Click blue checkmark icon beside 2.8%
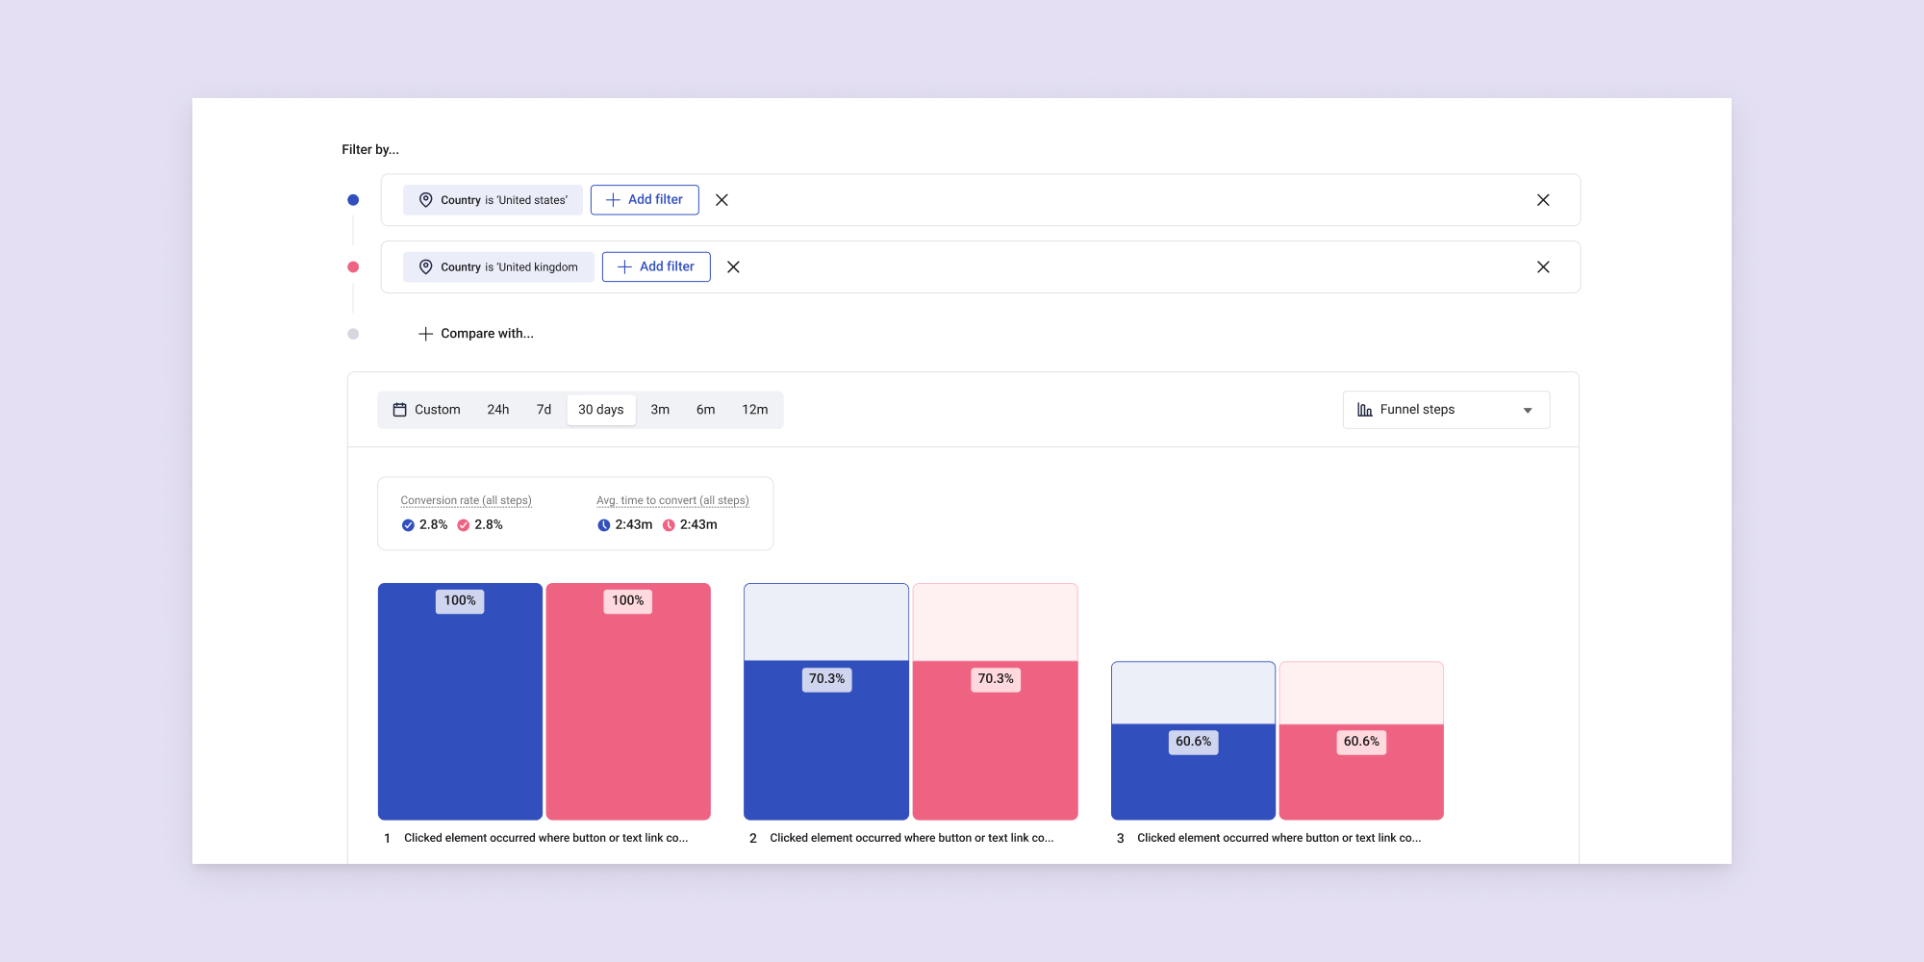This screenshot has width=1924, height=962. [x=408, y=525]
